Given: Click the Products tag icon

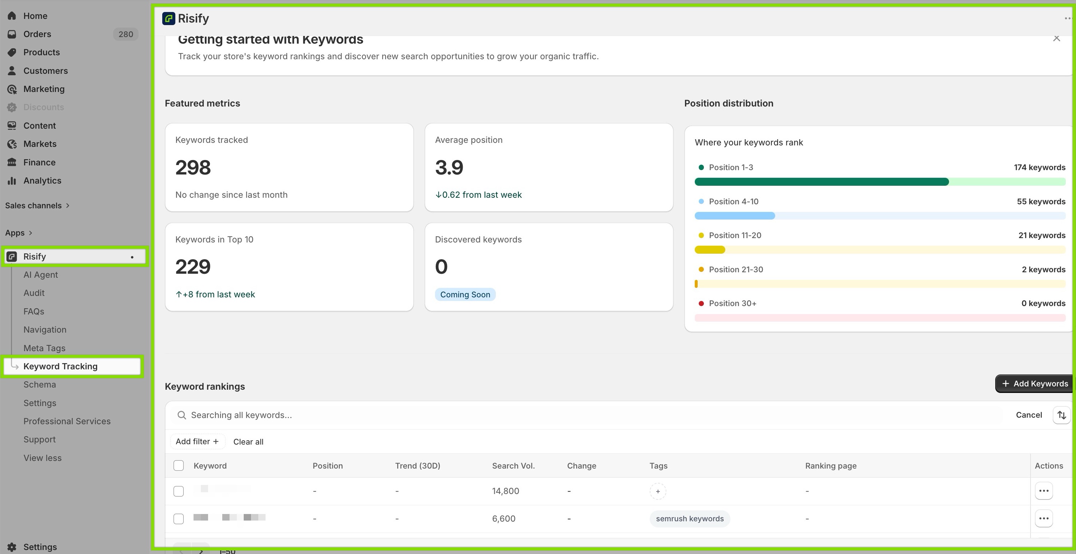Looking at the screenshot, I should coord(12,52).
